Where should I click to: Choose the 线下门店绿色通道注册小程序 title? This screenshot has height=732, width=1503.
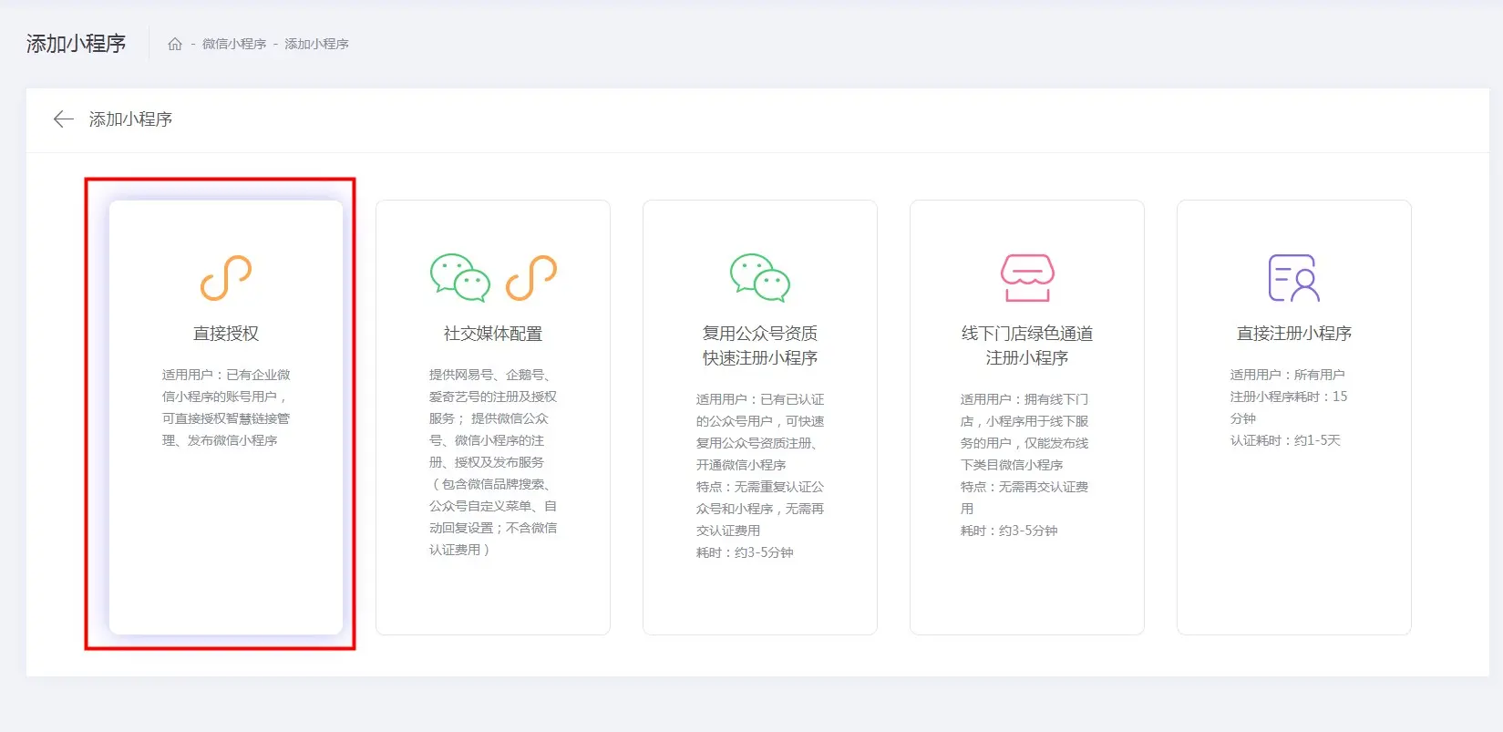tap(1027, 345)
